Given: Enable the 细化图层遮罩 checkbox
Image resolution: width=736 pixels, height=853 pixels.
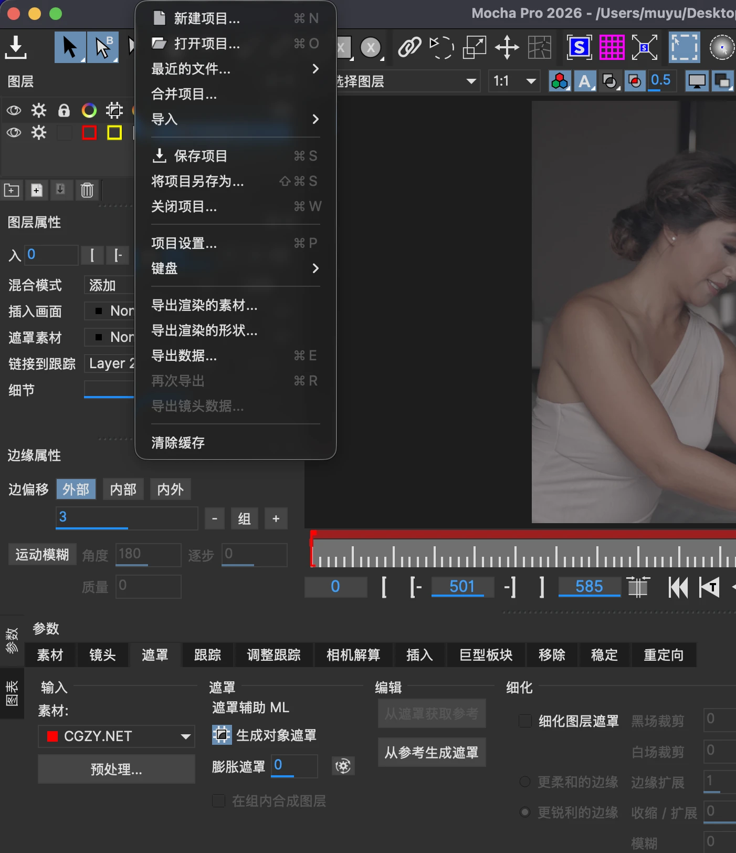Looking at the screenshot, I should click(x=525, y=721).
